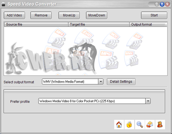Image resolution: width=172 pixels, height=134 pixels.
Task: Click the WMV (Windows Media Format) combo box
Action: [73, 82]
